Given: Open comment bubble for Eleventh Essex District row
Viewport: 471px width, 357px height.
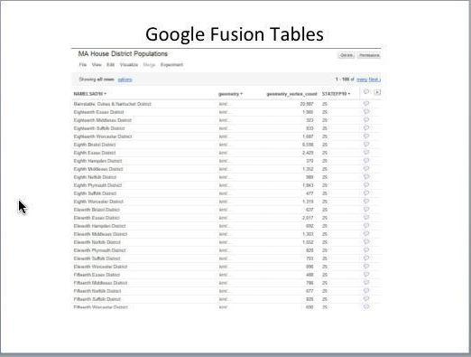Looking at the screenshot, I should coord(366,218).
